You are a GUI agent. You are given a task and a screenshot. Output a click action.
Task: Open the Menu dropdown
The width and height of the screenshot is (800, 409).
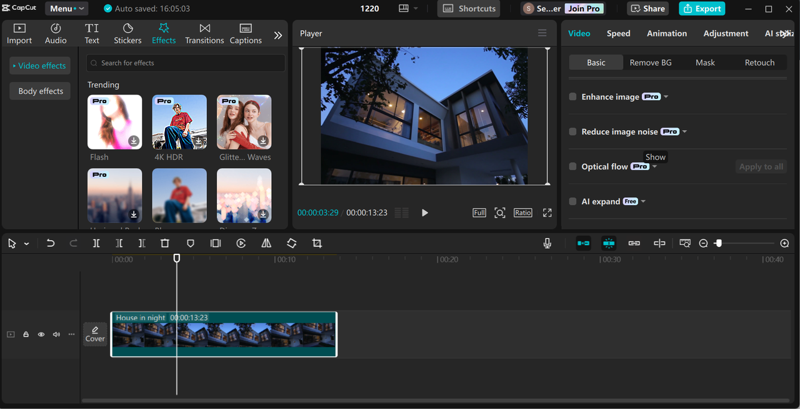[66, 9]
